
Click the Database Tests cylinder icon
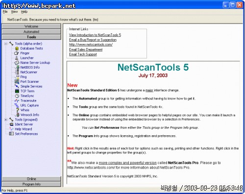point(17,48)
